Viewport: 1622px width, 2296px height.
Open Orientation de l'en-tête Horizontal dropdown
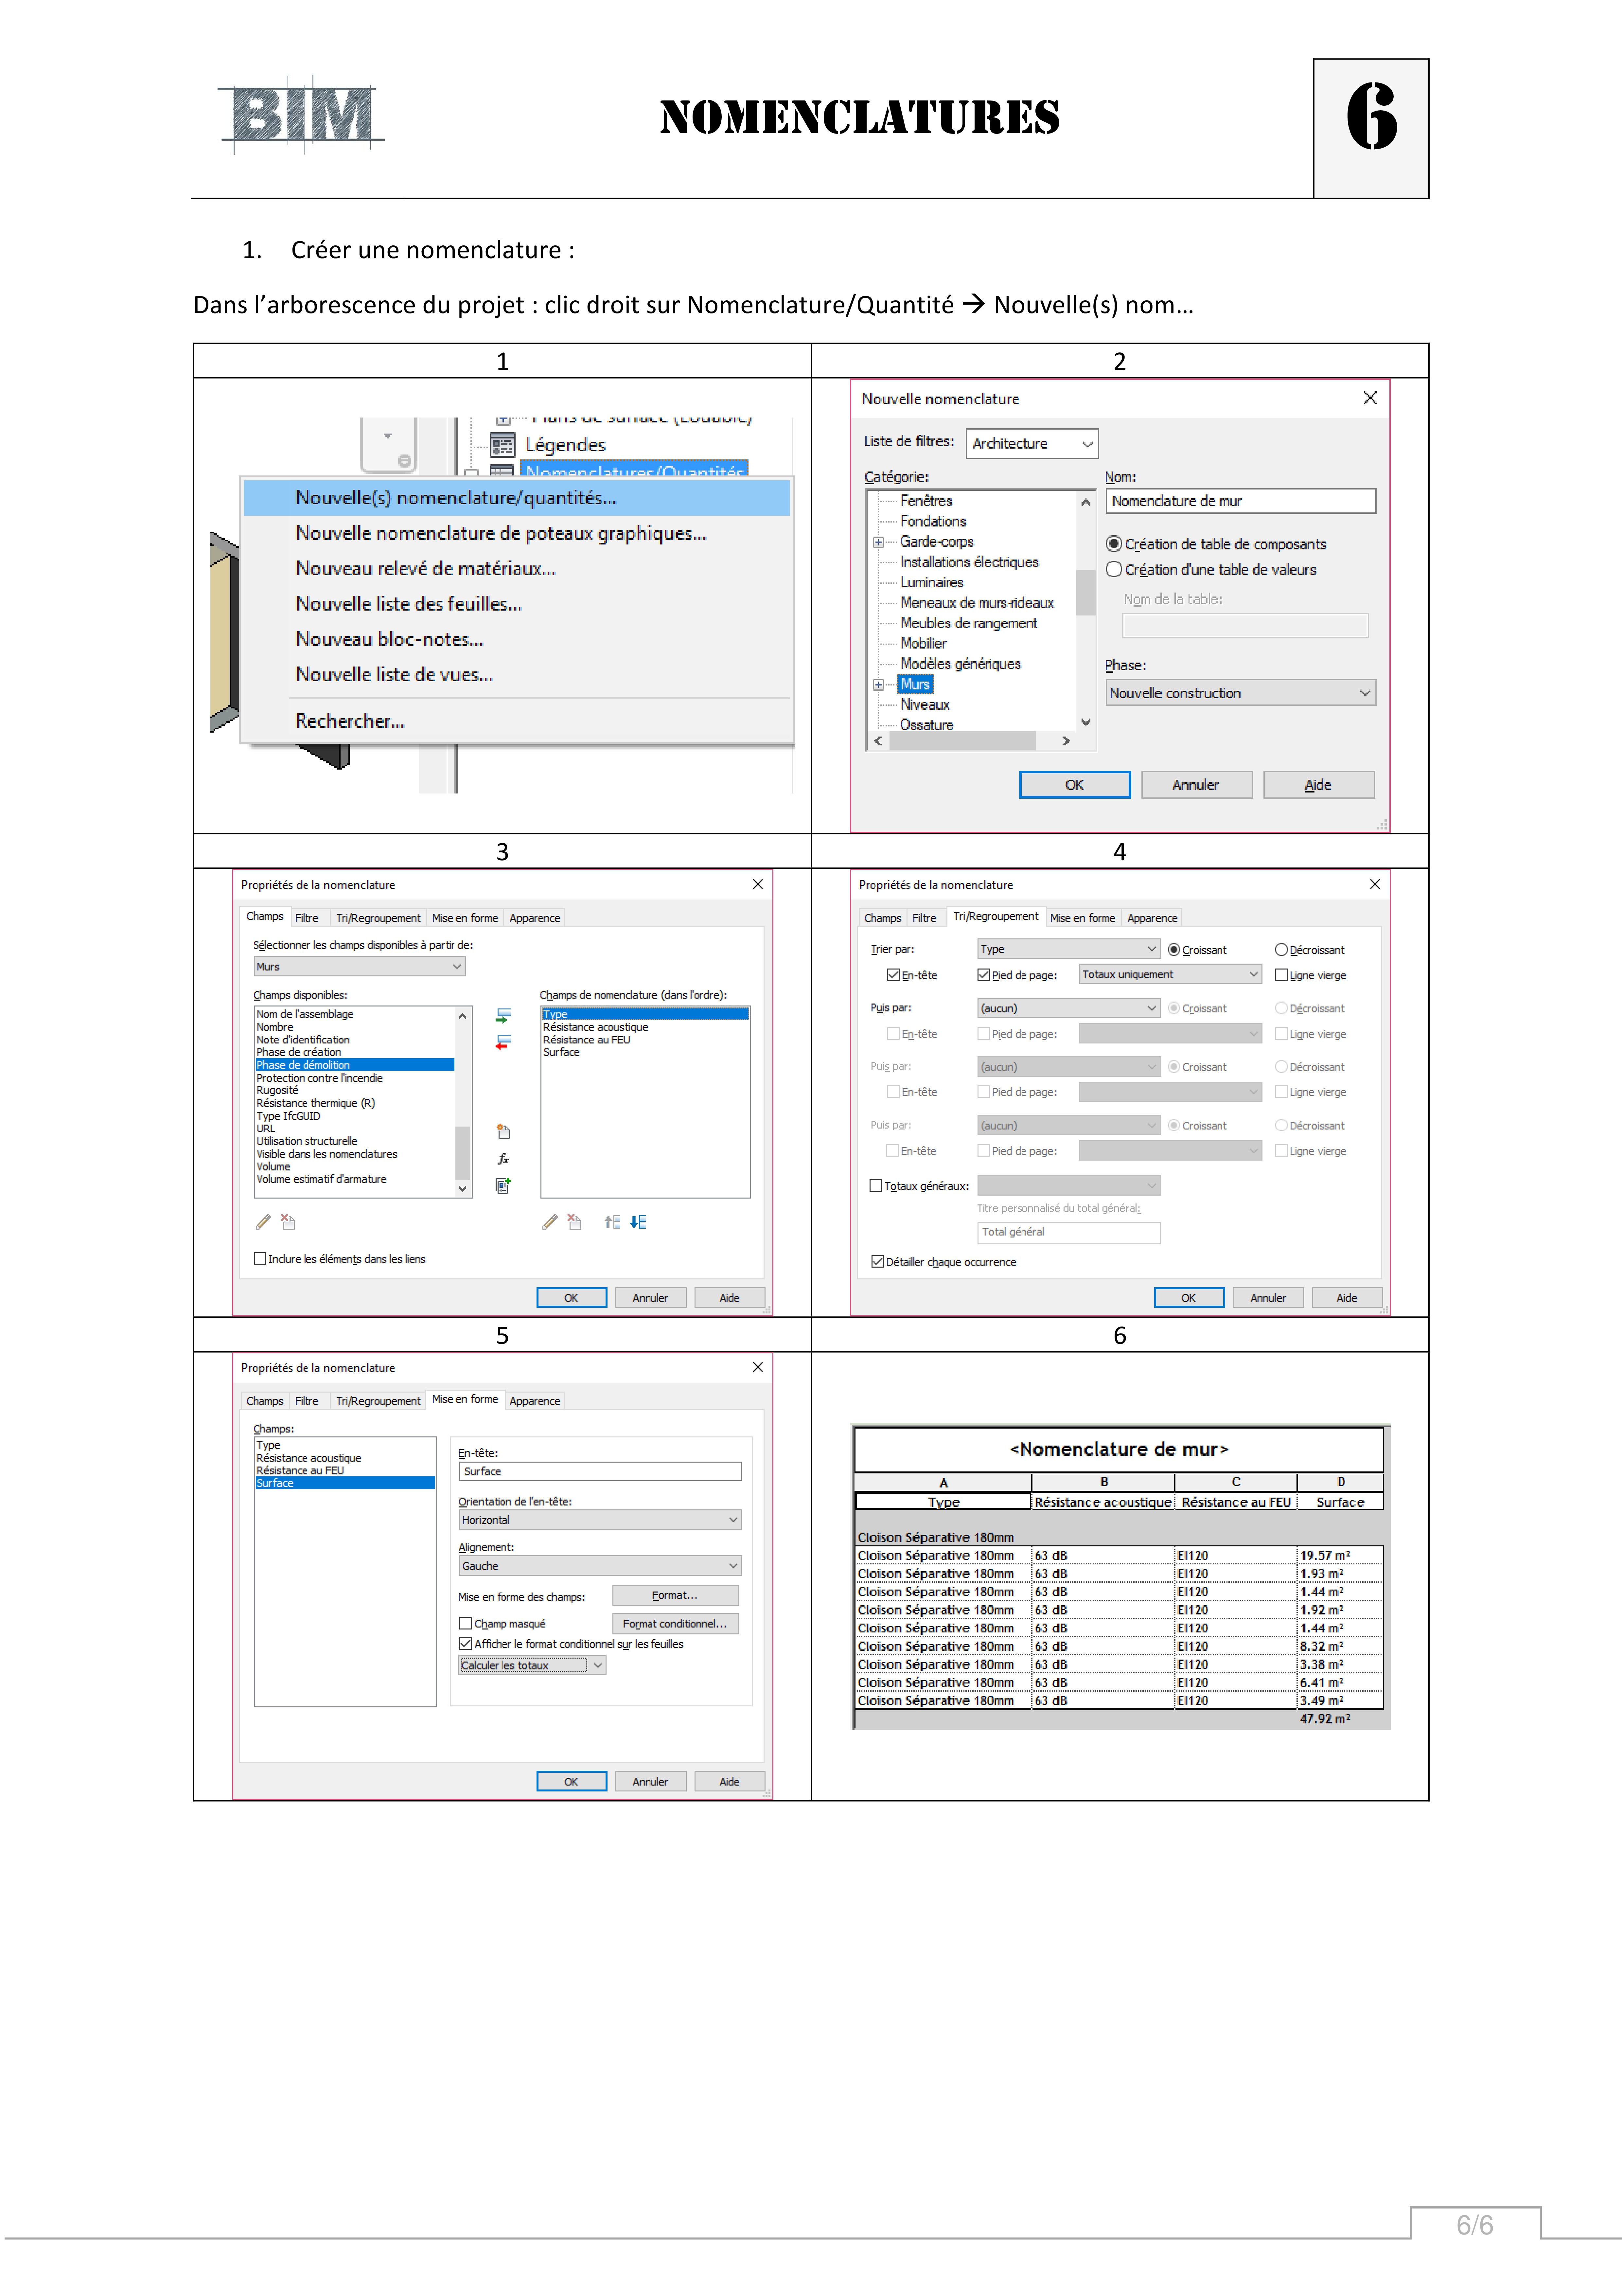(600, 1520)
